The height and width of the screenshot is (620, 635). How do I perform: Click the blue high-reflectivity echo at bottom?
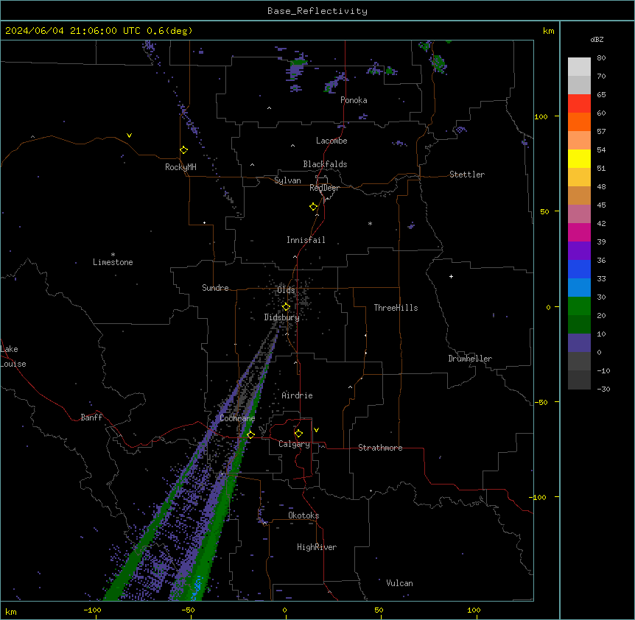197,587
